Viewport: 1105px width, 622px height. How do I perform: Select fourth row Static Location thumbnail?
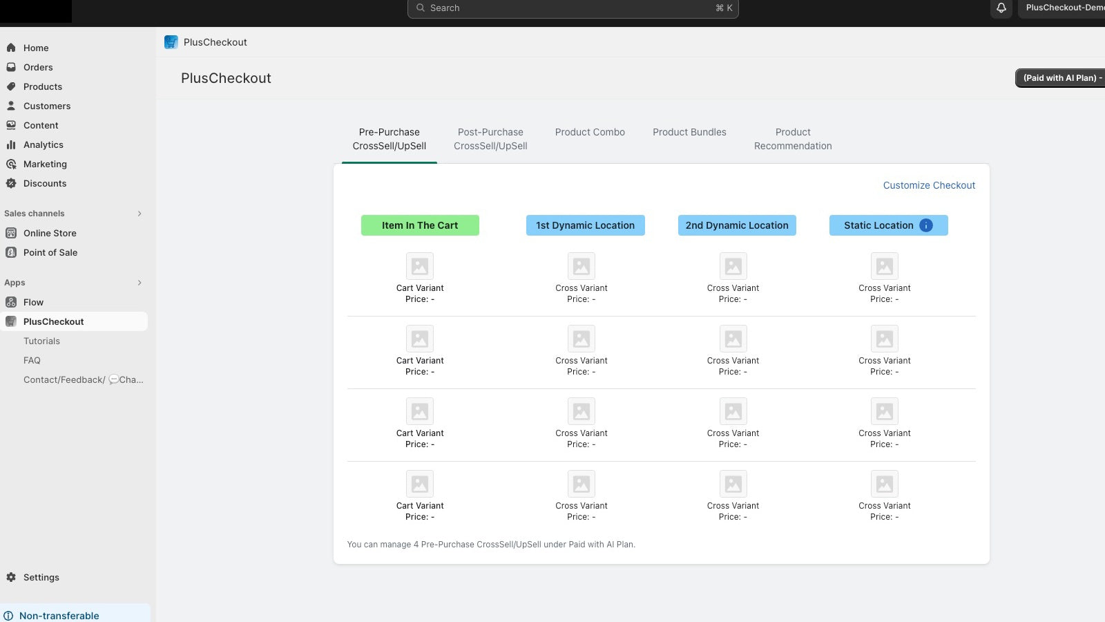click(x=885, y=484)
